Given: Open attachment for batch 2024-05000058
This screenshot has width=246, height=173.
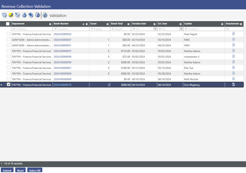Looking at the screenshot, I should pyautogui.click(x=234, y=56).
